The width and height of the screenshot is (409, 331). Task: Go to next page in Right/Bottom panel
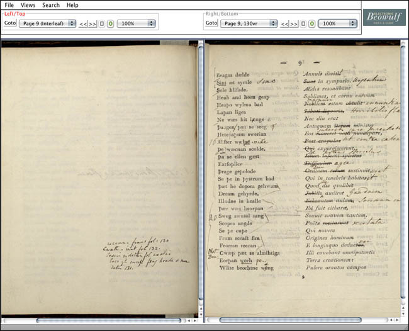(x=294, y=24)
